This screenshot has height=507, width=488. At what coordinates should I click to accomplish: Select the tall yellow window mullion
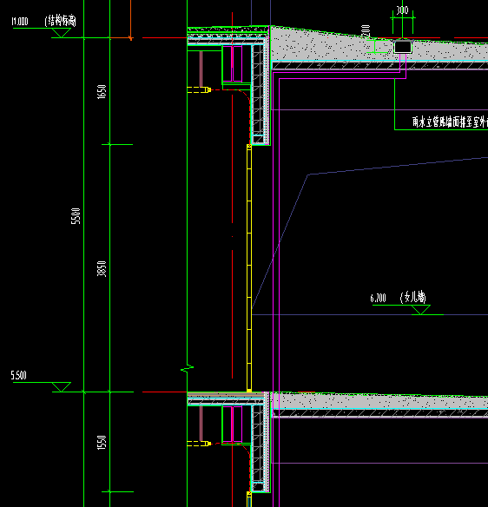click(x=249, y=268)
